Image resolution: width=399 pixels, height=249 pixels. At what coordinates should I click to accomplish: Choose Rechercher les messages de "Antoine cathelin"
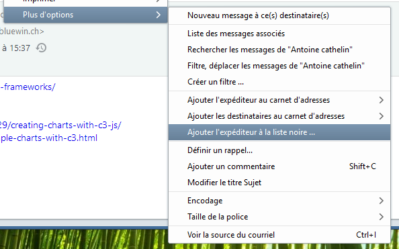[279, 50]
